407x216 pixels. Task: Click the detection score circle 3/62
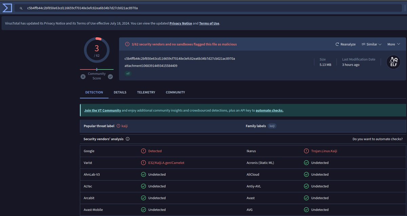[97, 50]
